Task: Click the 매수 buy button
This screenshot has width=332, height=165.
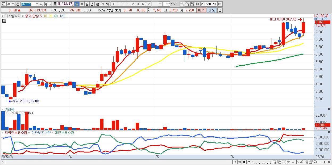Action: click(x=201, y=10)
